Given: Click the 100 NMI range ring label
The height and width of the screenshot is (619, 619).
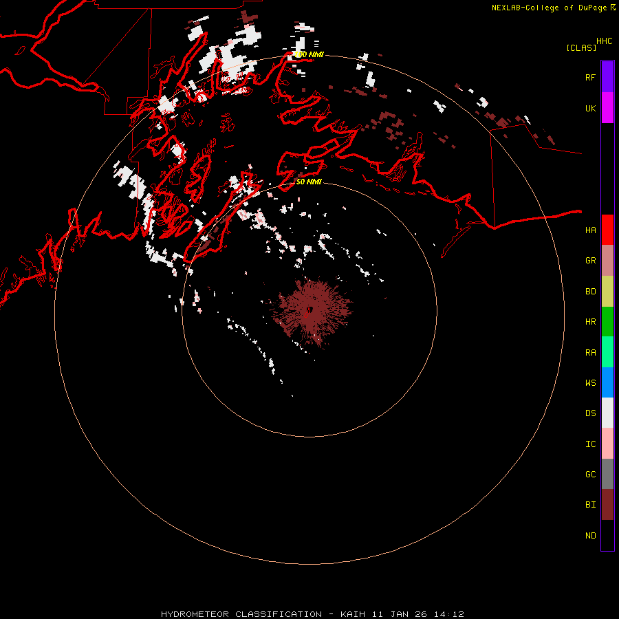Looking at the screenshot, I should [309, 54].
